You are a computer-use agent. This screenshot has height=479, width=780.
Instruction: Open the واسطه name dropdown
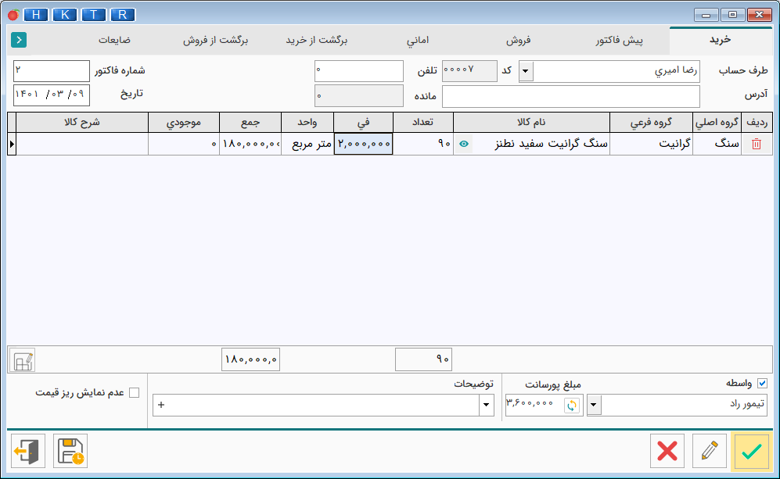click(594, 405)
